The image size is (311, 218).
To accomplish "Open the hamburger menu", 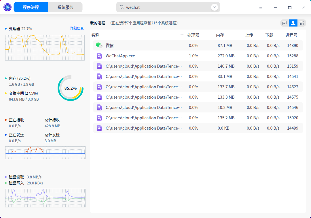I will [261, 7].
